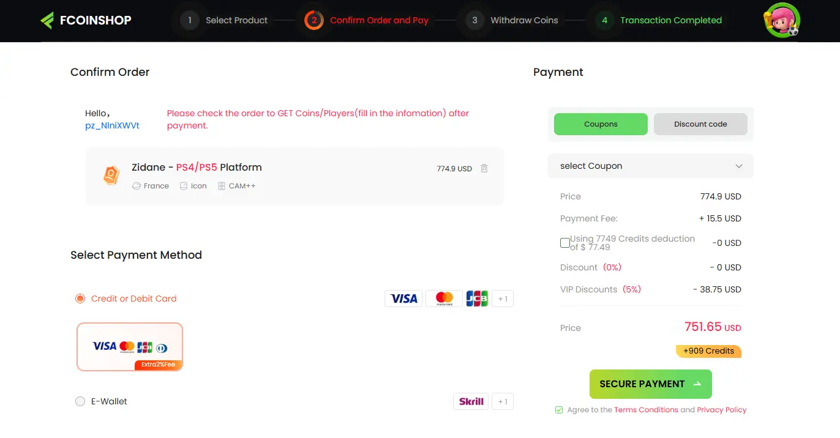Switch to the Discount code tab
Viewport: 840px width, 438px height.
click(x=700, y=124)
